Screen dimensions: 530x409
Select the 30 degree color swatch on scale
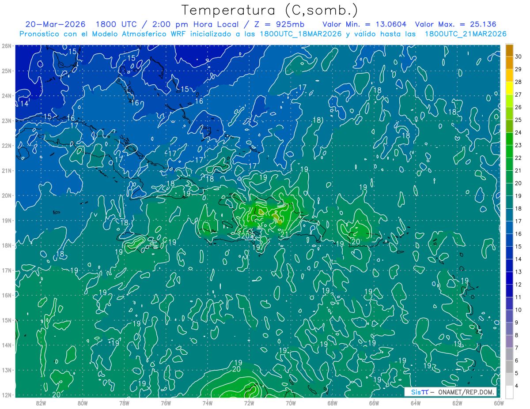pos(509,50)
